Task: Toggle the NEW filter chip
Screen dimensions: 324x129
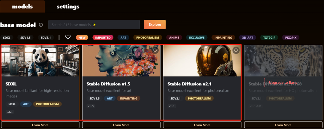Action: [82, 38]
